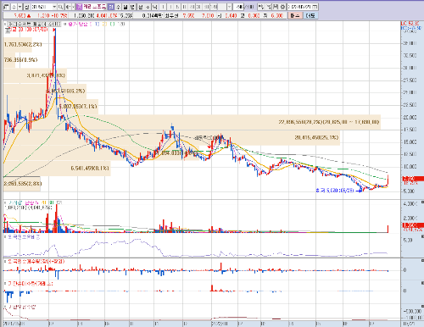Click the 6,541,459(8.1%) volume profile bar
The height and width of the screenshot is (327, 424).
pos(57,169)
